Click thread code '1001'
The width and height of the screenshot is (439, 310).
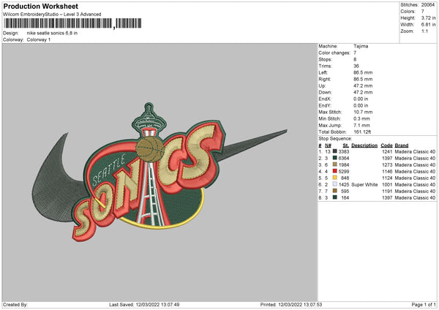point(387,185)
